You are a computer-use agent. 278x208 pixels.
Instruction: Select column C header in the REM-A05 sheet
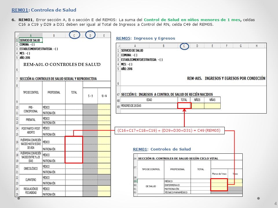tap(184, 46)
